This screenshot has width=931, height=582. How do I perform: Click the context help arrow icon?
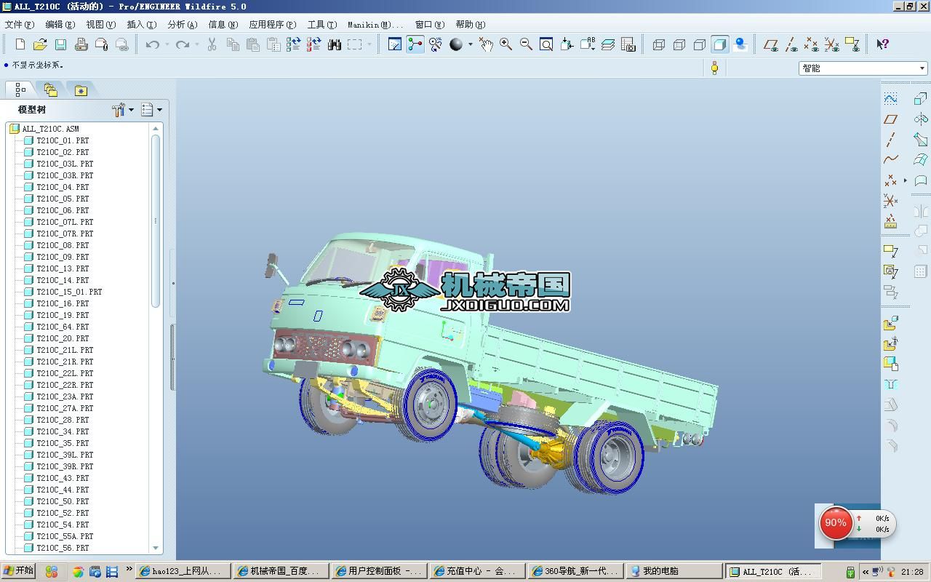[x=882, y=44]
